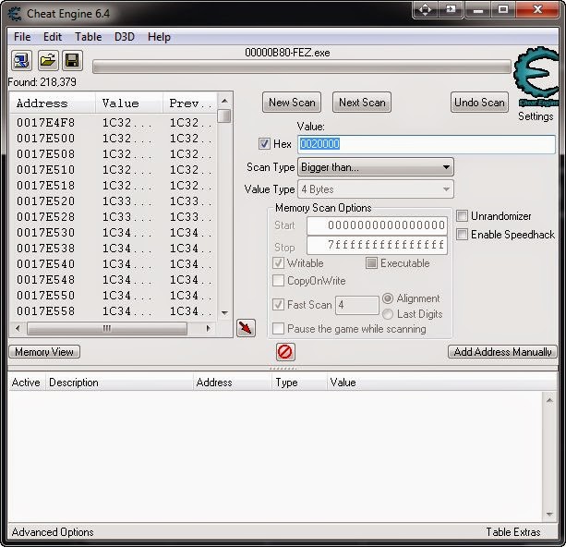
Task: Select result row 0017E520
Action: [x=114, y=201]
